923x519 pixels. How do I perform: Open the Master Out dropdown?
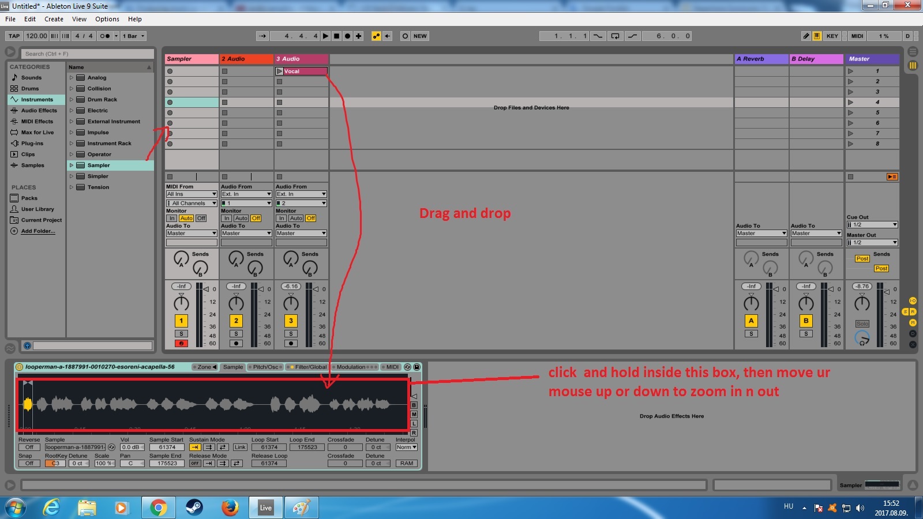pos(872,243)
